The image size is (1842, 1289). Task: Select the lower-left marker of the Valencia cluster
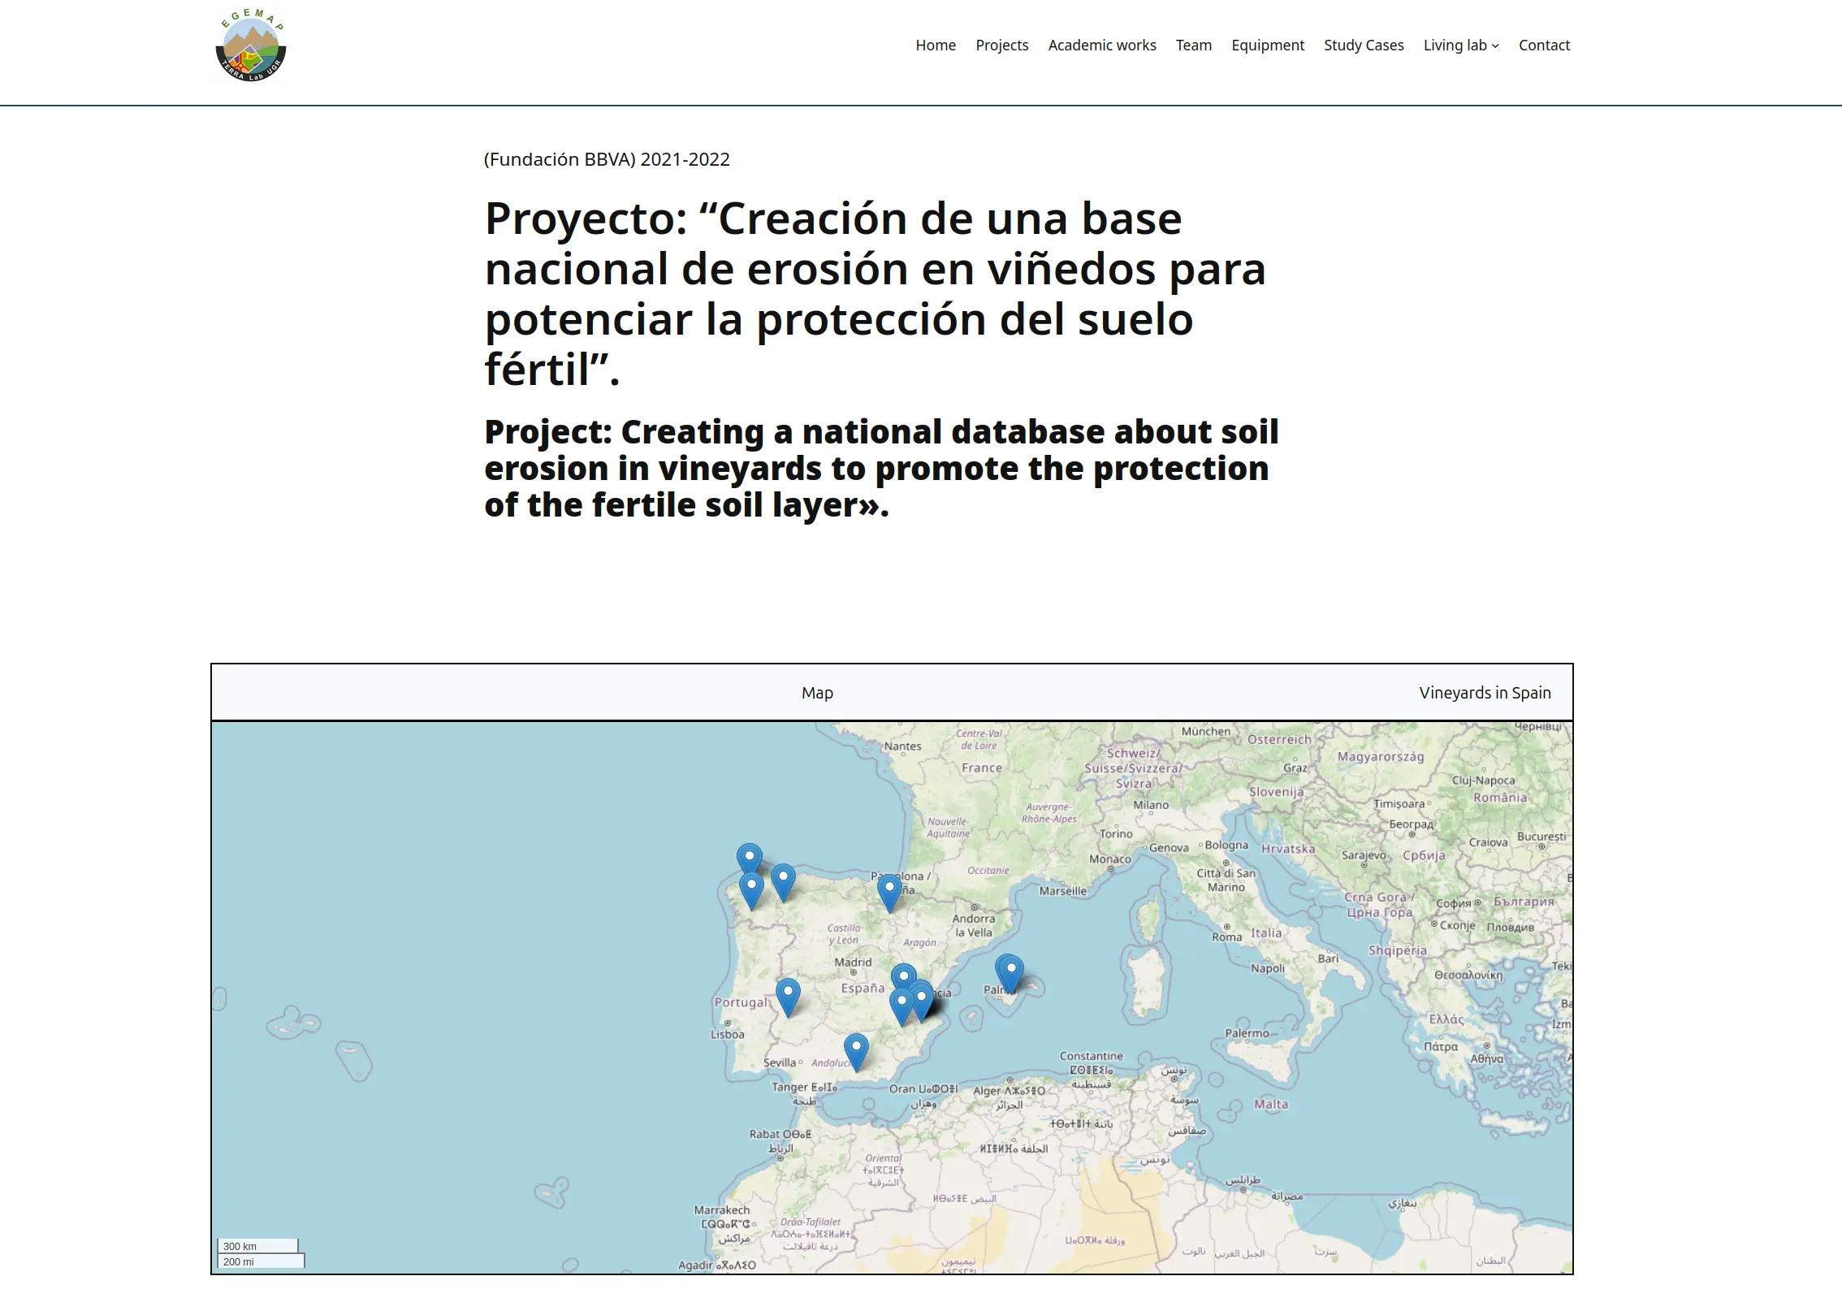[x=901, y=1007]
